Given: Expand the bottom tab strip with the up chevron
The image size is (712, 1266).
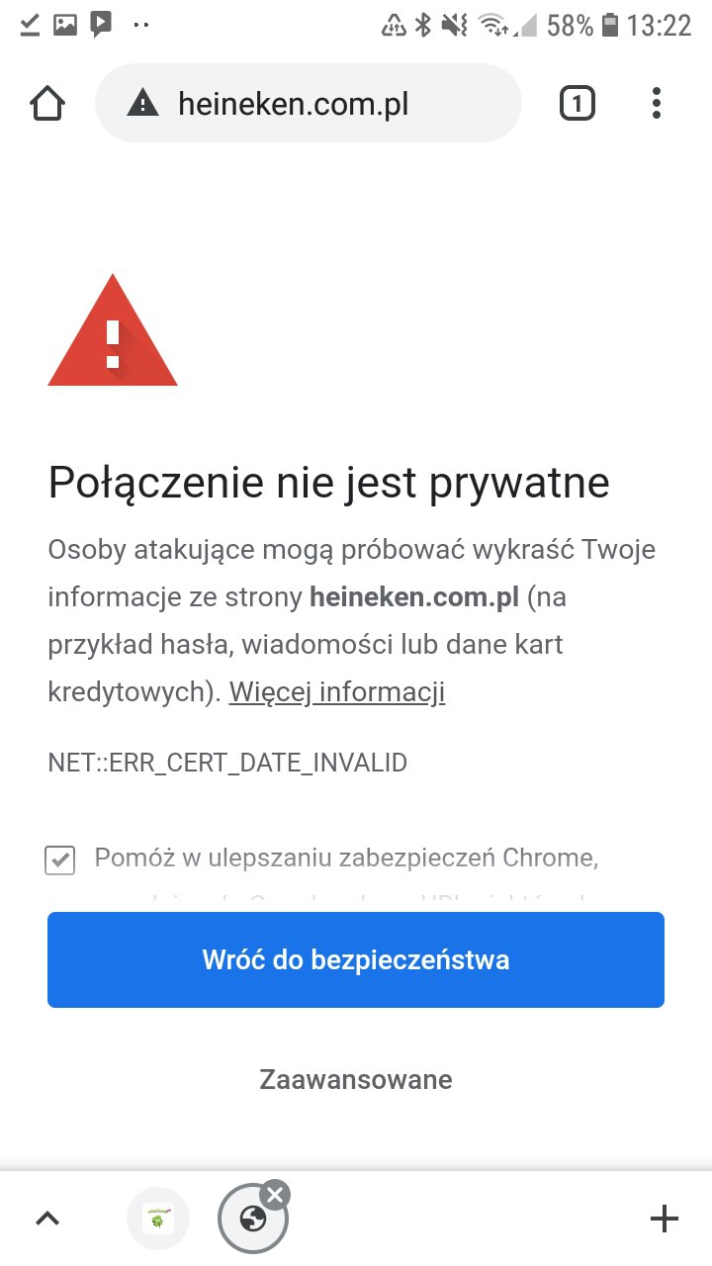Looking at the screenshot, I should click(x=47, y=1219).
